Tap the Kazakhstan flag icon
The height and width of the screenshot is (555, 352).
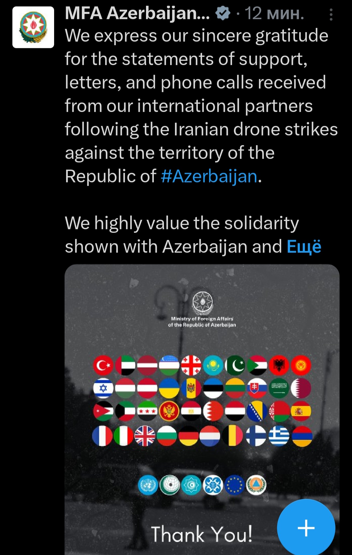pos(213,365)
